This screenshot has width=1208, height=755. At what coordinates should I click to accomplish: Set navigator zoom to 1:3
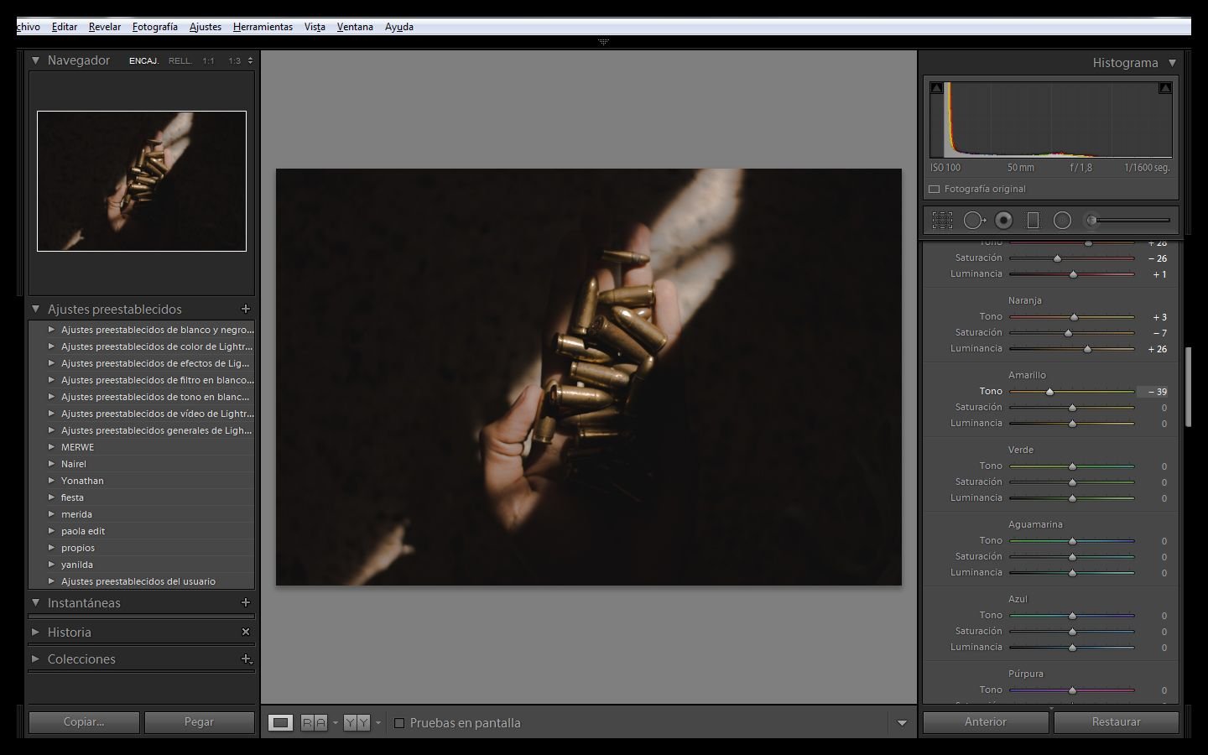[234, 60]
